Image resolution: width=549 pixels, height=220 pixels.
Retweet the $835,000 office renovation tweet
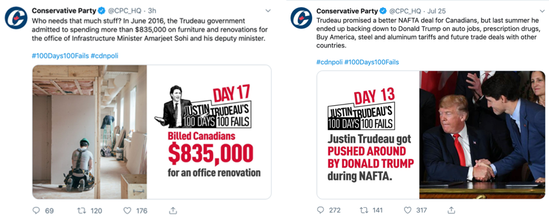[x=81, y=210]
